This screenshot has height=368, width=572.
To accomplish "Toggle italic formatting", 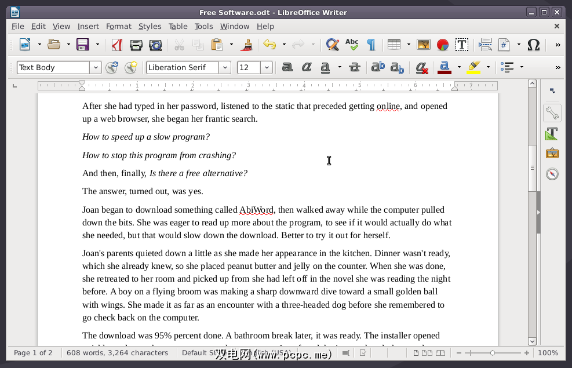I will point(307,67).
